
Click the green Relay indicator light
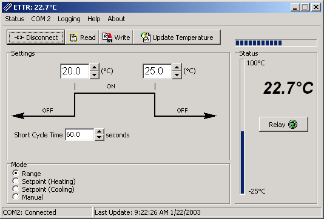pos(293,125)
